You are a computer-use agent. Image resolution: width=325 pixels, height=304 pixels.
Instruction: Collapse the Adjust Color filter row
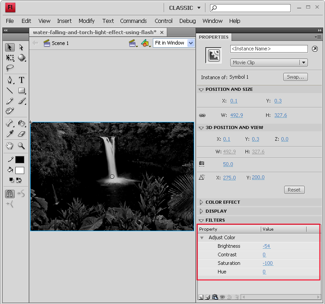(x=202, y=237)
